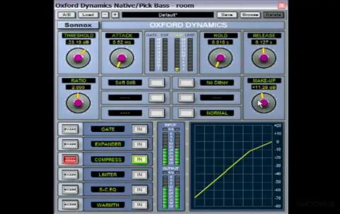340x214 pixels.
Task: Click the Attack time value readout
Action: [x=122, y=42]
